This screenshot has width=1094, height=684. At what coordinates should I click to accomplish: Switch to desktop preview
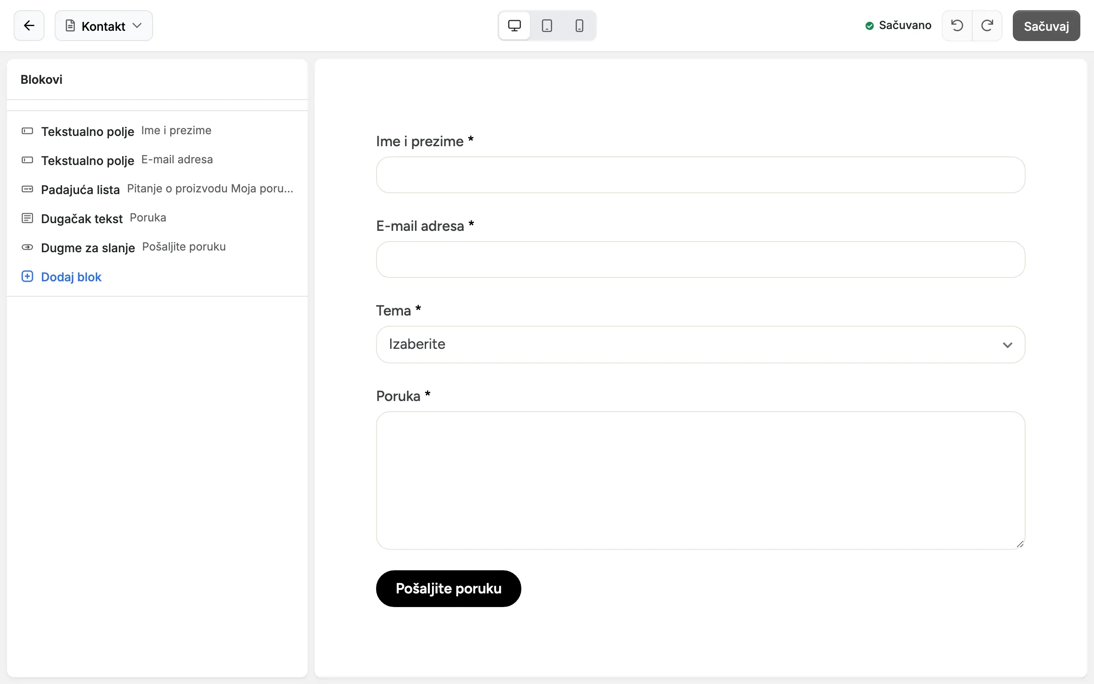tap(515, 26)
